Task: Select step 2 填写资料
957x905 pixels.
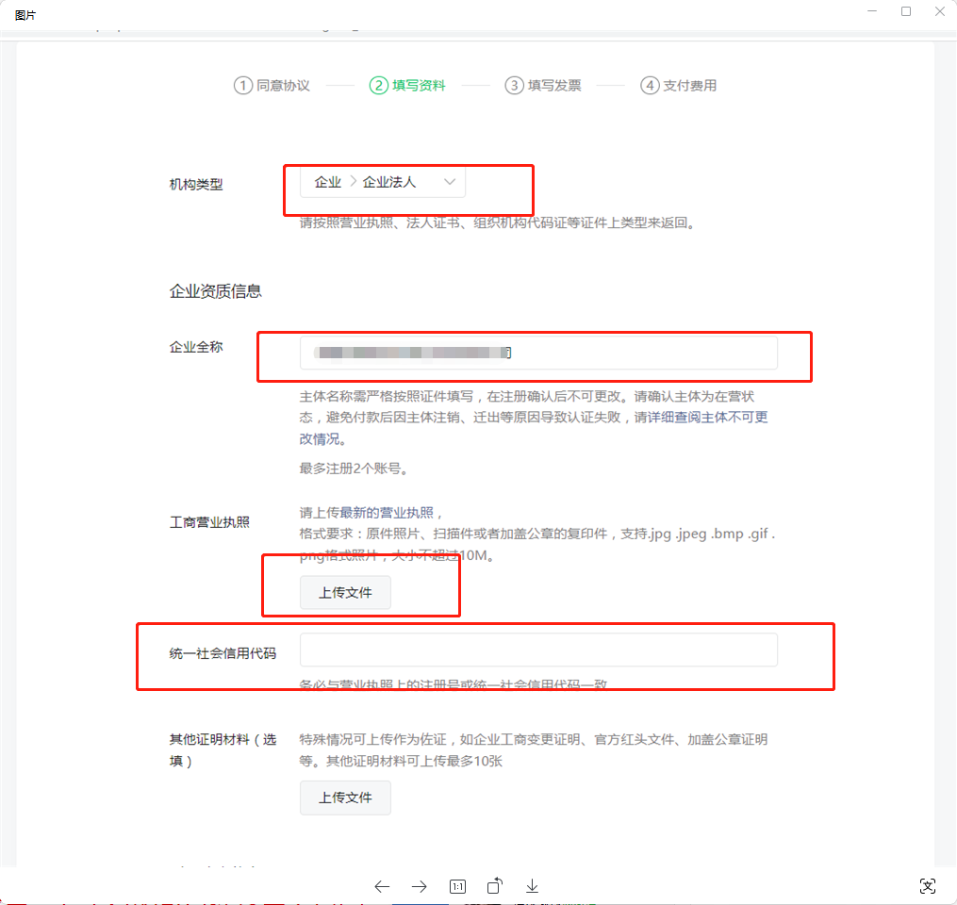Action: point(407,85)
